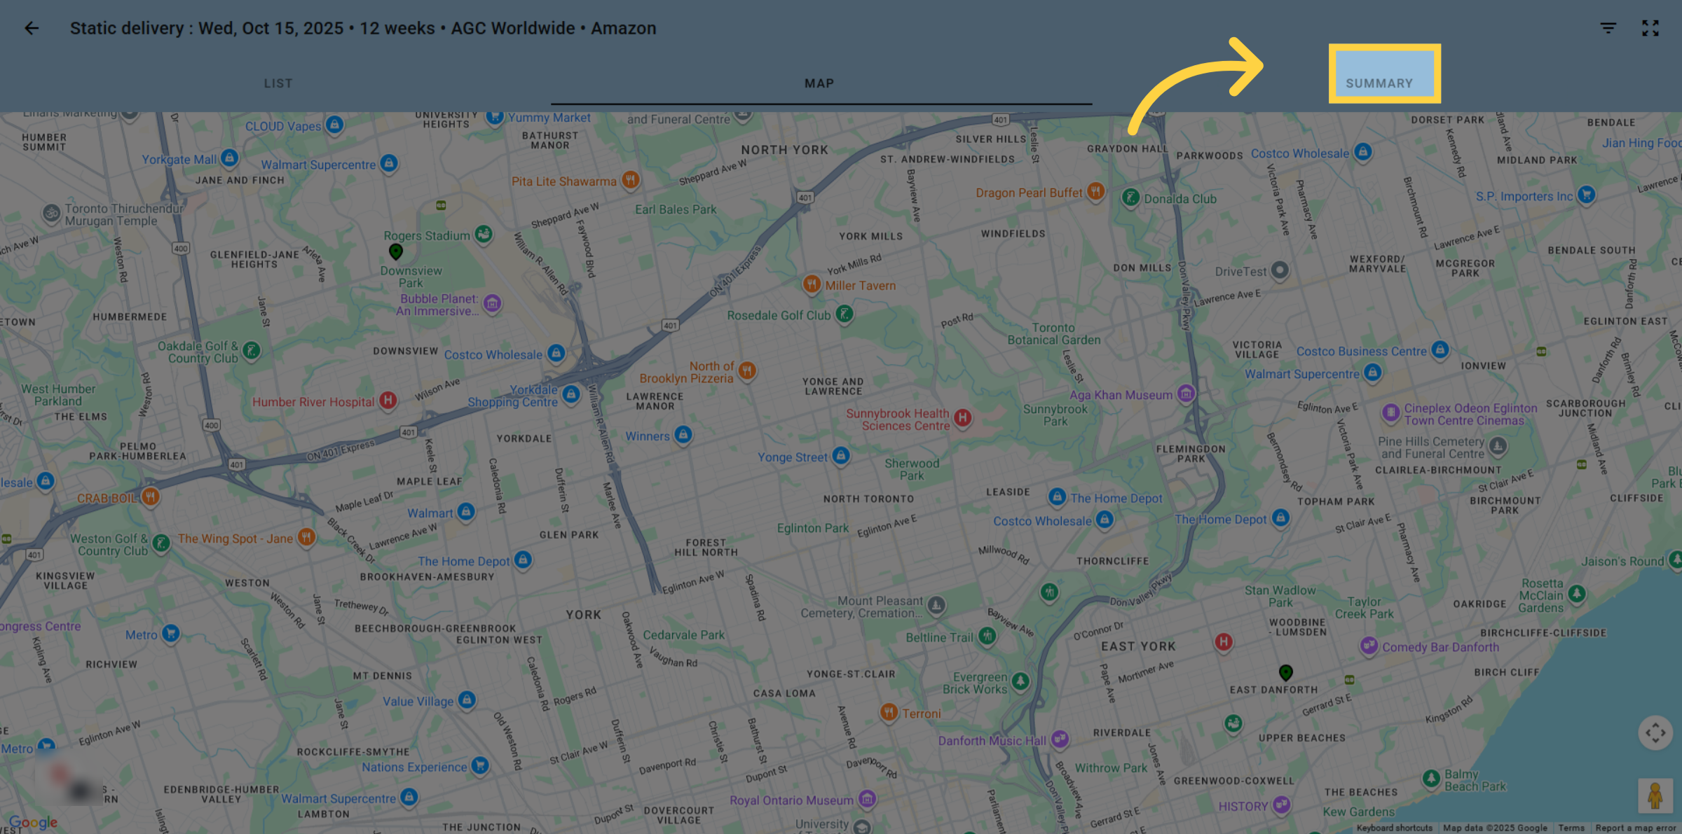Open the map camera controls button

tap(1655, 733)
